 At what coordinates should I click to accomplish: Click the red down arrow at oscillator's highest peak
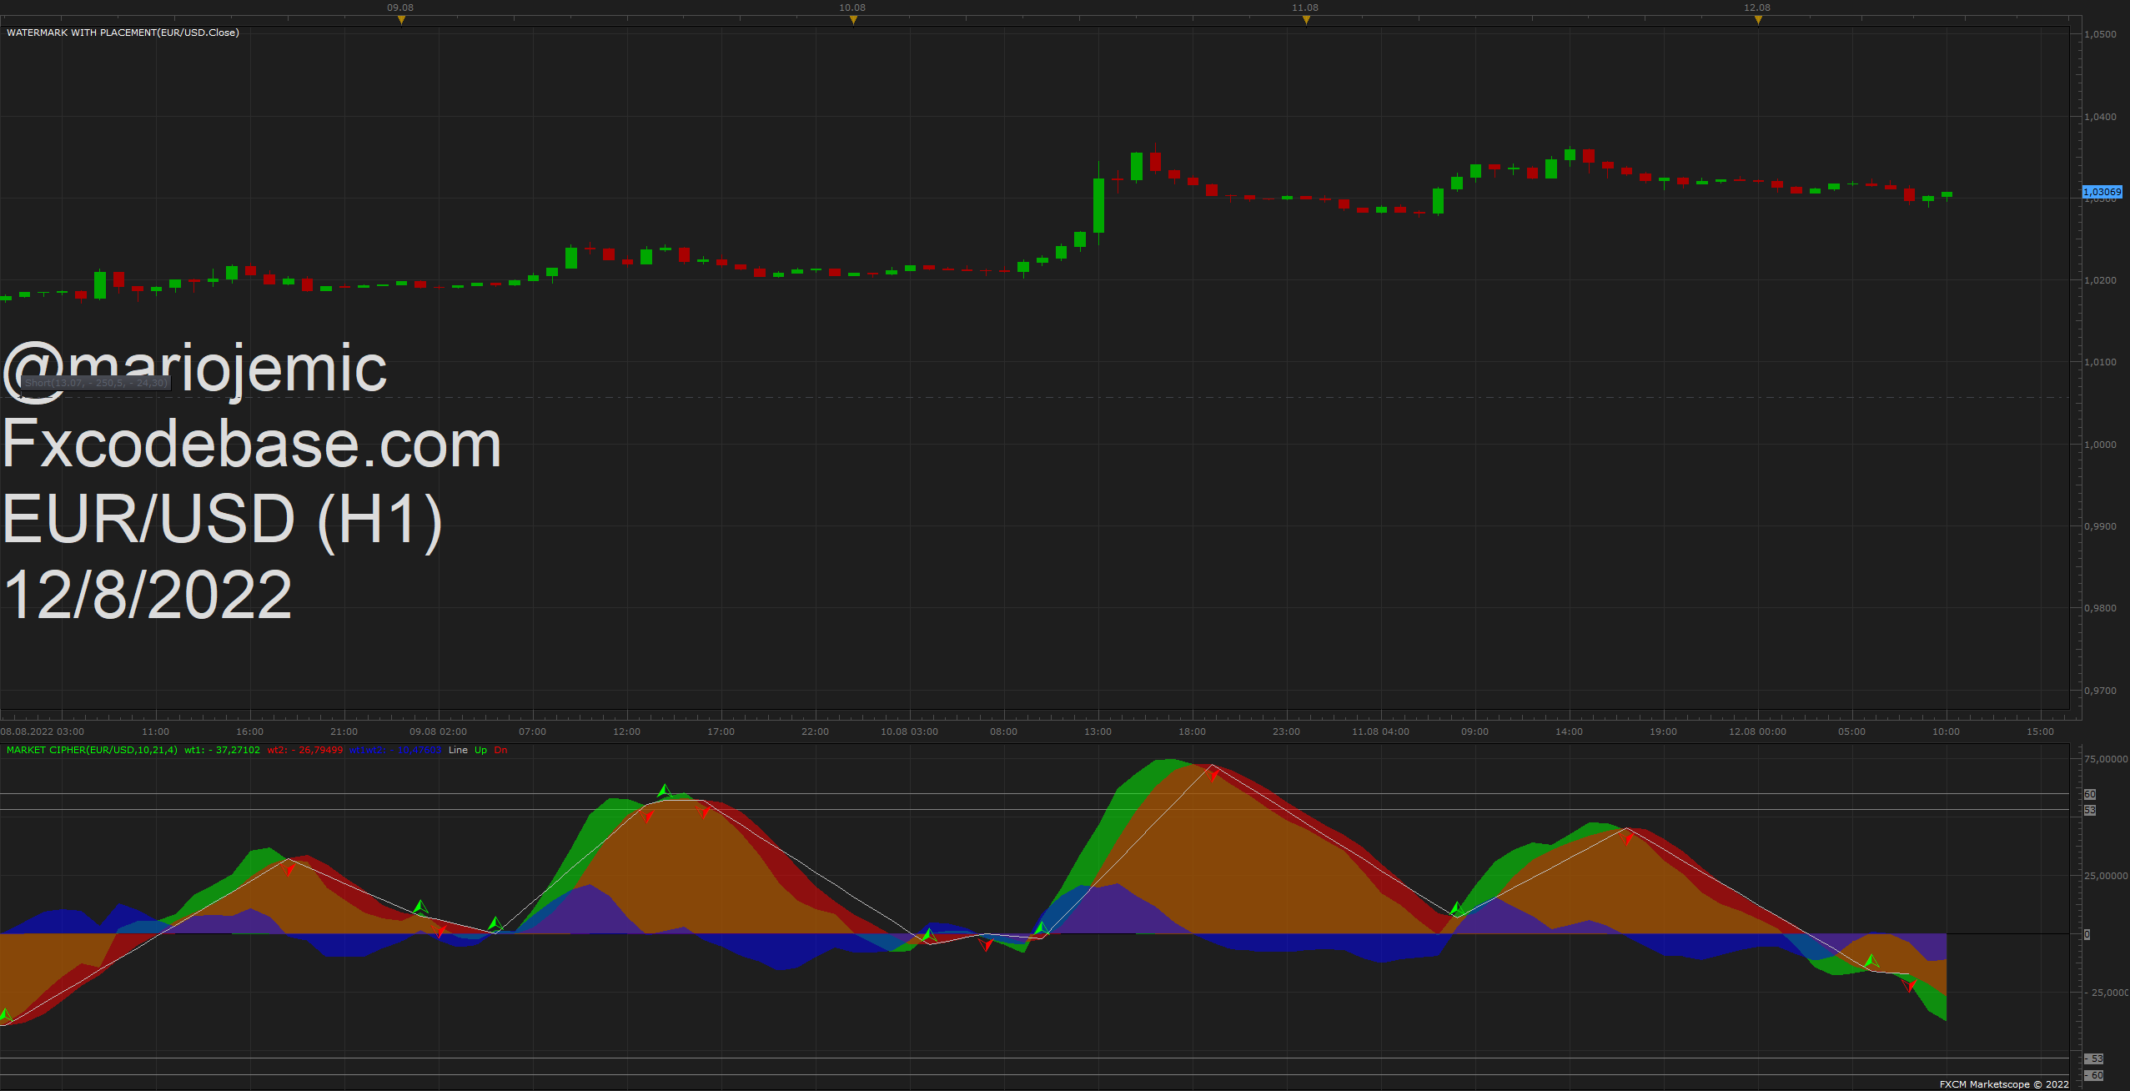pos(1214,774)
